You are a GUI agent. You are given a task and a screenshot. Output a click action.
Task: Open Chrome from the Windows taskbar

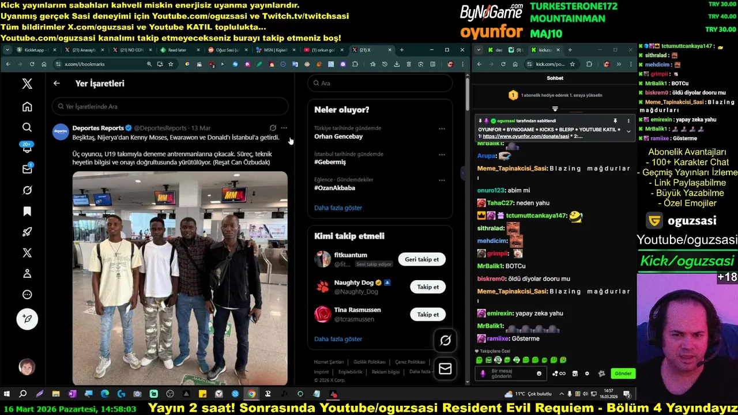[x=251, y=394]
